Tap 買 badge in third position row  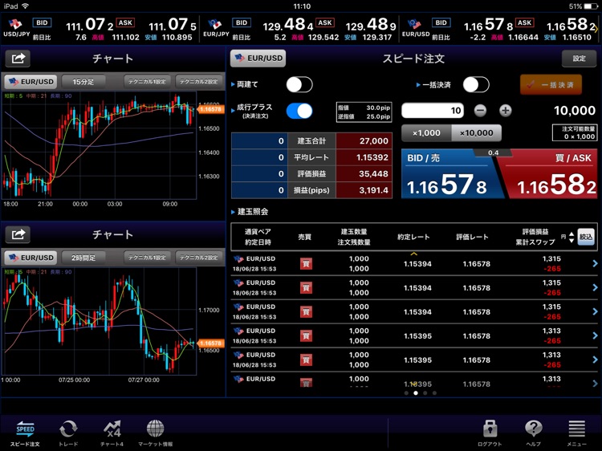[x=306, y=311]
